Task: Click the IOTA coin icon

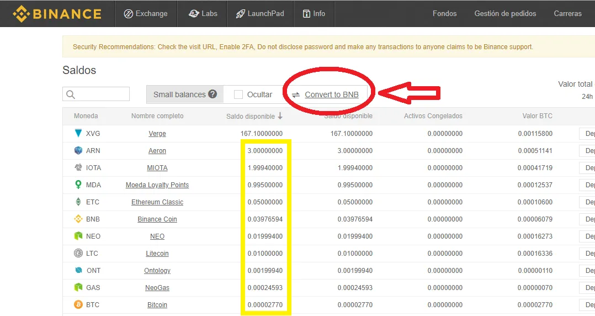Action: click(x=78, y=167)
